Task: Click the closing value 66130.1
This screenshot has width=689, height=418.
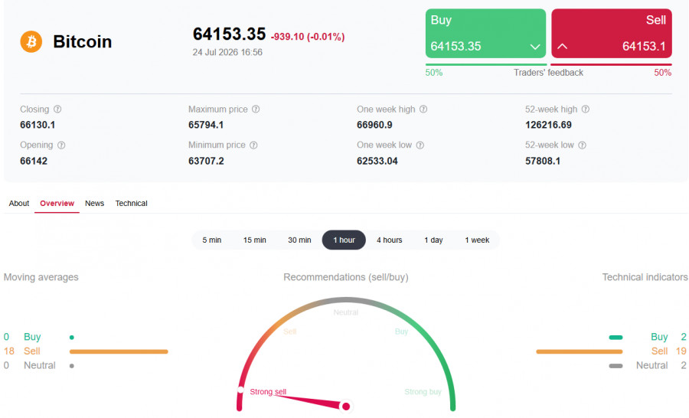Action: (38, 126)
